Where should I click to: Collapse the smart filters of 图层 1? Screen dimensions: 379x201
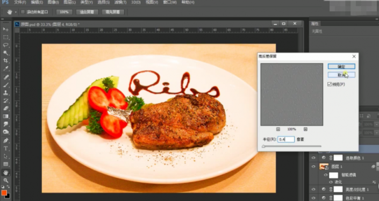[378, 167]
